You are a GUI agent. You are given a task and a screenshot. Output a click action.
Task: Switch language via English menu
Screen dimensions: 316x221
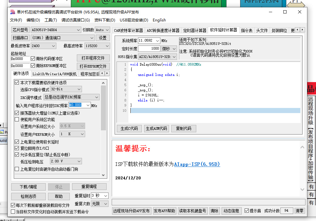pos(159,20)
